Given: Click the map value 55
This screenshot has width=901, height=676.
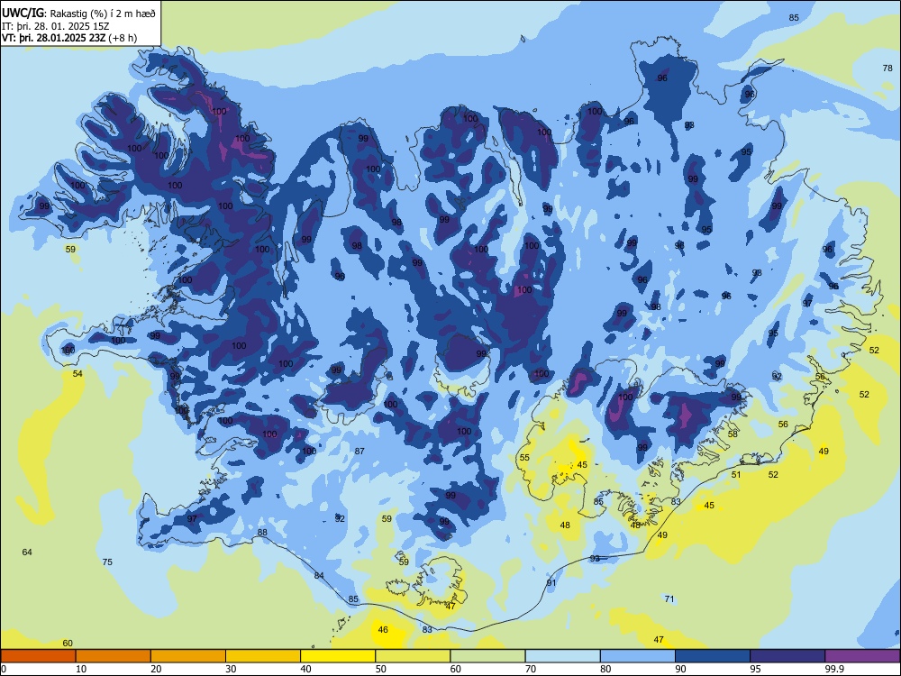Looking at the screenshot, I should point(524,458).
